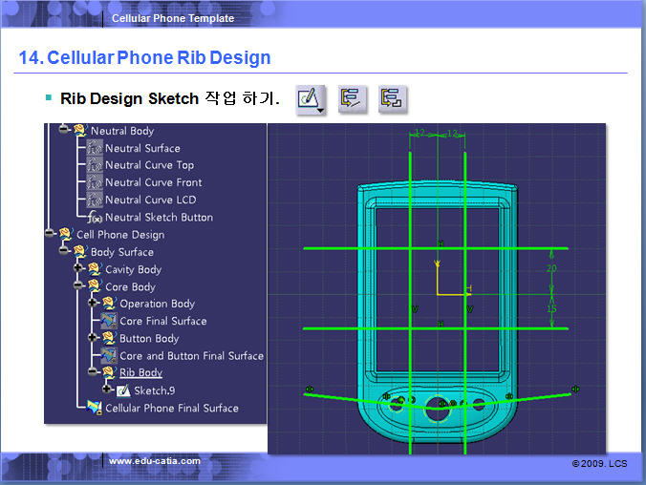This screenshot has height=485, width=646.
Task: Expand the Cavity Body node
Action: tap(78, 269)
